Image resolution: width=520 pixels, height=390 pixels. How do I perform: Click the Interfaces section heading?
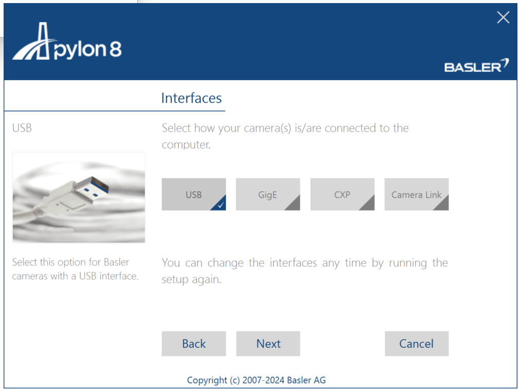tap(191, 98)
